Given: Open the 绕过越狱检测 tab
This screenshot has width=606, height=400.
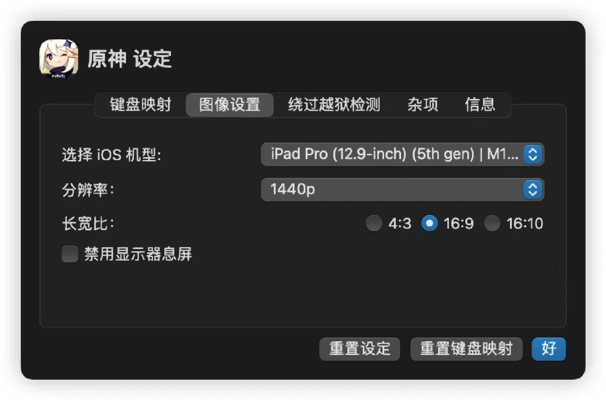Looking at the screenshot, I should (334, 105).
